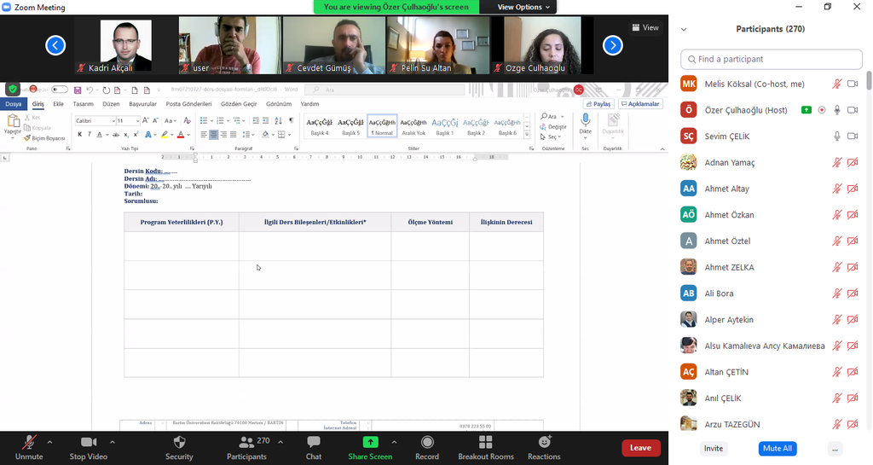Switch to Görünüm ribbon tab
The width and height of the screenshot is (873, 465).
pyautogui.click(x=279, y=104)
